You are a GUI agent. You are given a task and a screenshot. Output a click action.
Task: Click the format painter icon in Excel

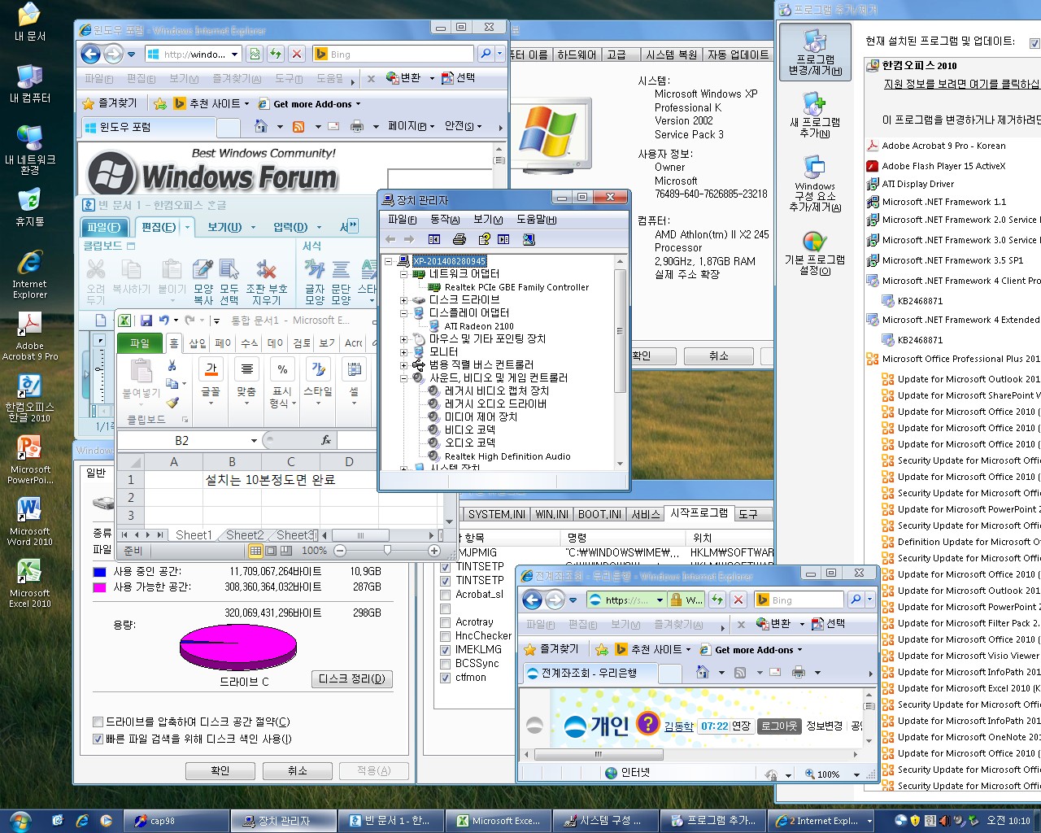click(x=172, y=403)
